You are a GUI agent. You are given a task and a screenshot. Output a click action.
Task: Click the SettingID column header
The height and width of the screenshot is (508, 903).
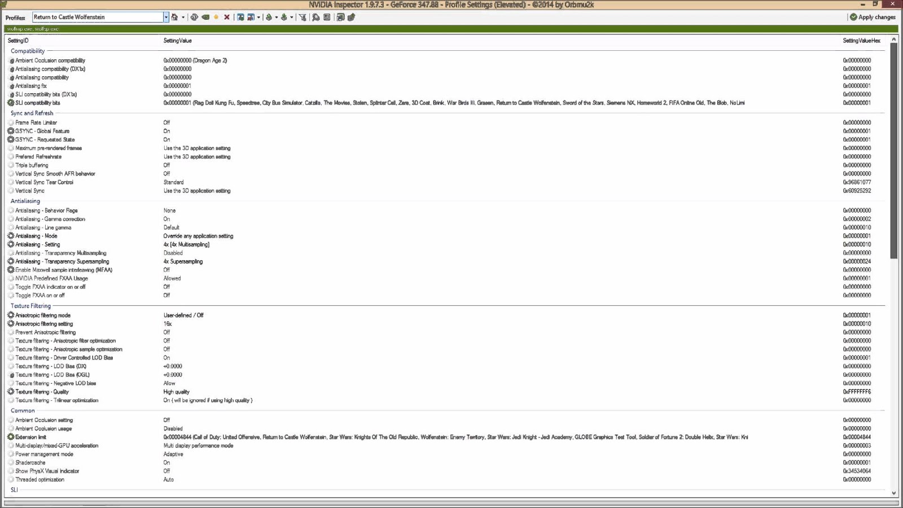[x=18, y=41]
